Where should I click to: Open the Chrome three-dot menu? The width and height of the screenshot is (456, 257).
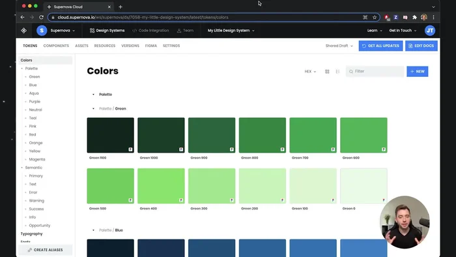(x=433, y=17)
